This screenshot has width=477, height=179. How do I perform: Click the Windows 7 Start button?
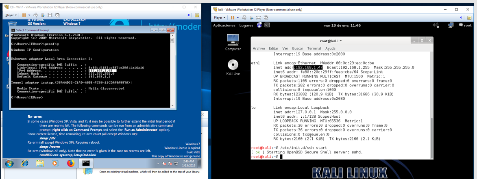click(9, 163)
